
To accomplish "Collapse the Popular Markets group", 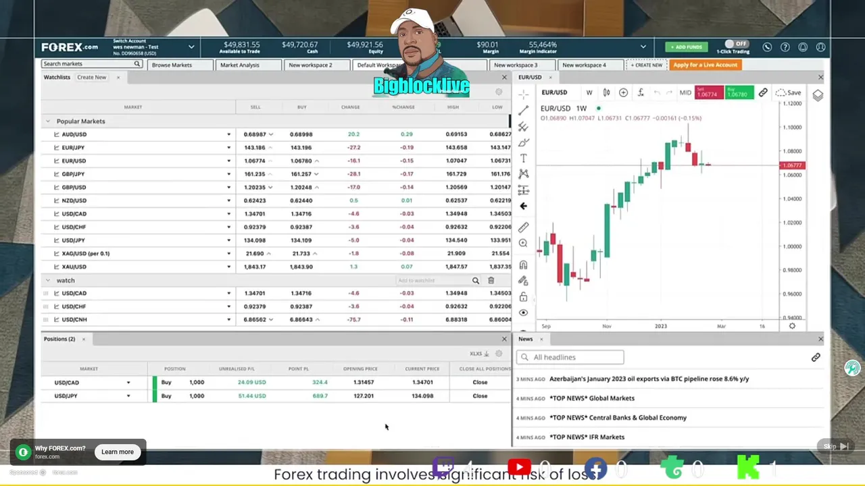I will click(x=48, y=122).
